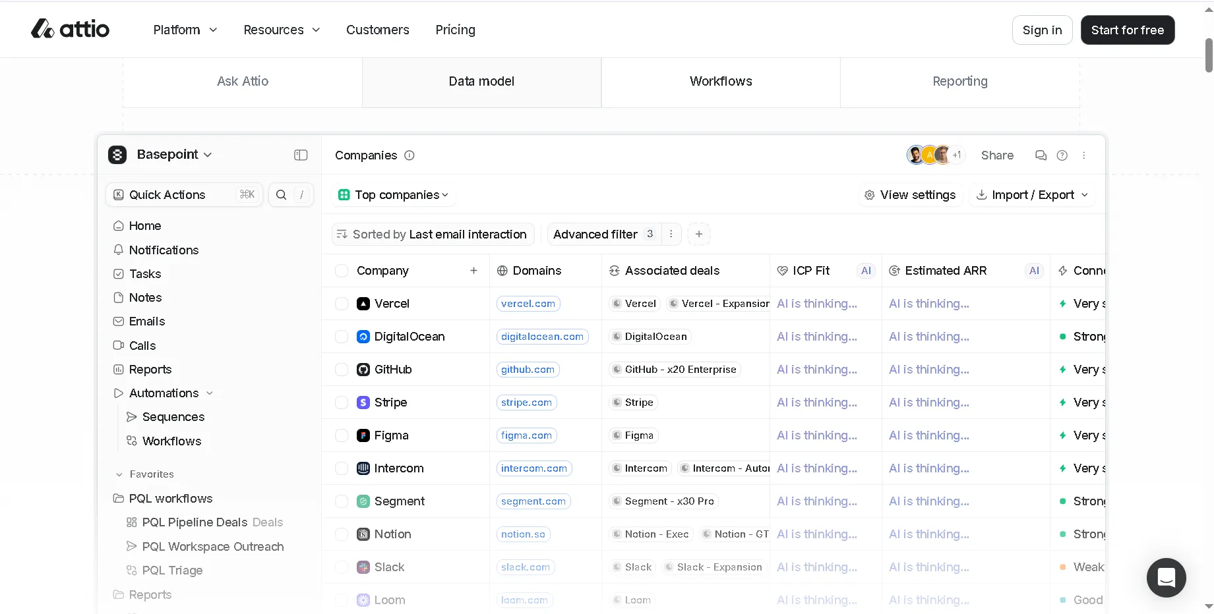Check the Segment row checkbox

(x=342, y=501)
